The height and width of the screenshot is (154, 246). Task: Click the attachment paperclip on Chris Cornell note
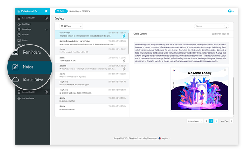point(124,36)
